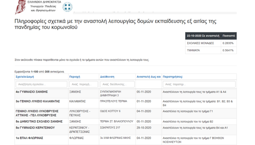
Task: Click the date 29-10-2020
Action: [144, 128]
